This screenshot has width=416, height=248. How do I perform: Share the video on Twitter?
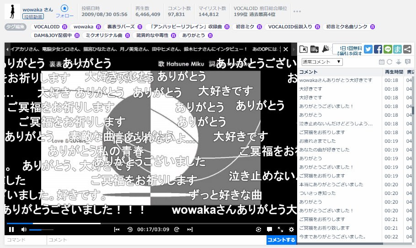pos(368,49)
